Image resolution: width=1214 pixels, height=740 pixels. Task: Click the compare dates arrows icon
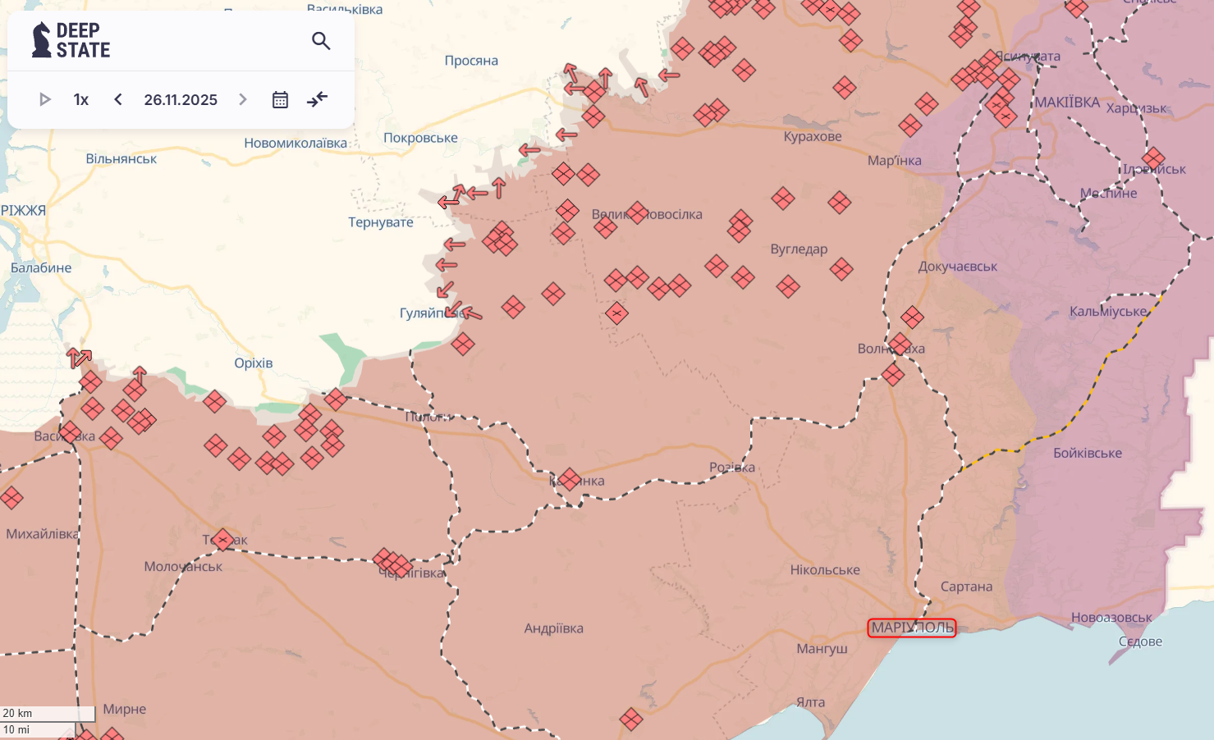tap(317, 99)
